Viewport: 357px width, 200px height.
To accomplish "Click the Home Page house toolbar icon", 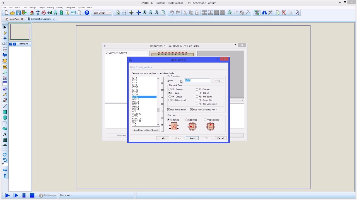I will point(32,13).
